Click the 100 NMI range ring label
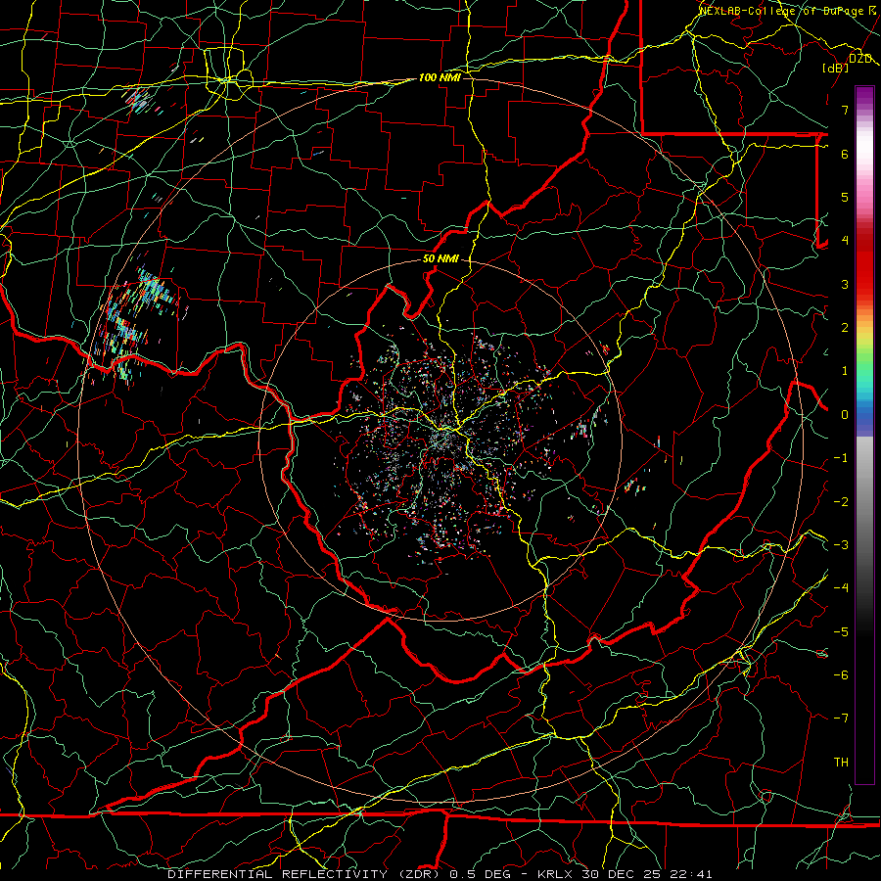The image size is (881, 881). 440,77
